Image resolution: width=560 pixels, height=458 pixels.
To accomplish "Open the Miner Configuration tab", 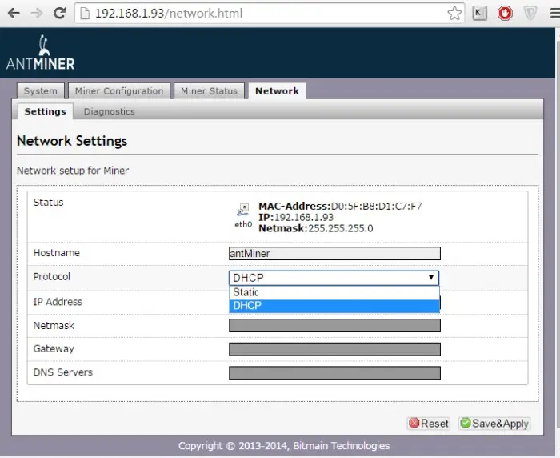I will (119, 91).
